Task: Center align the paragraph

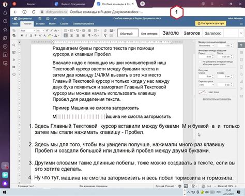Action: point(71,36)
